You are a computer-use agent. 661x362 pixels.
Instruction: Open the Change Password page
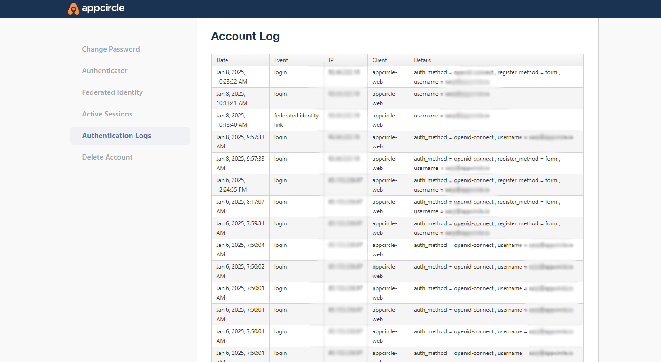pyautogui.click(x=111, y=49)
